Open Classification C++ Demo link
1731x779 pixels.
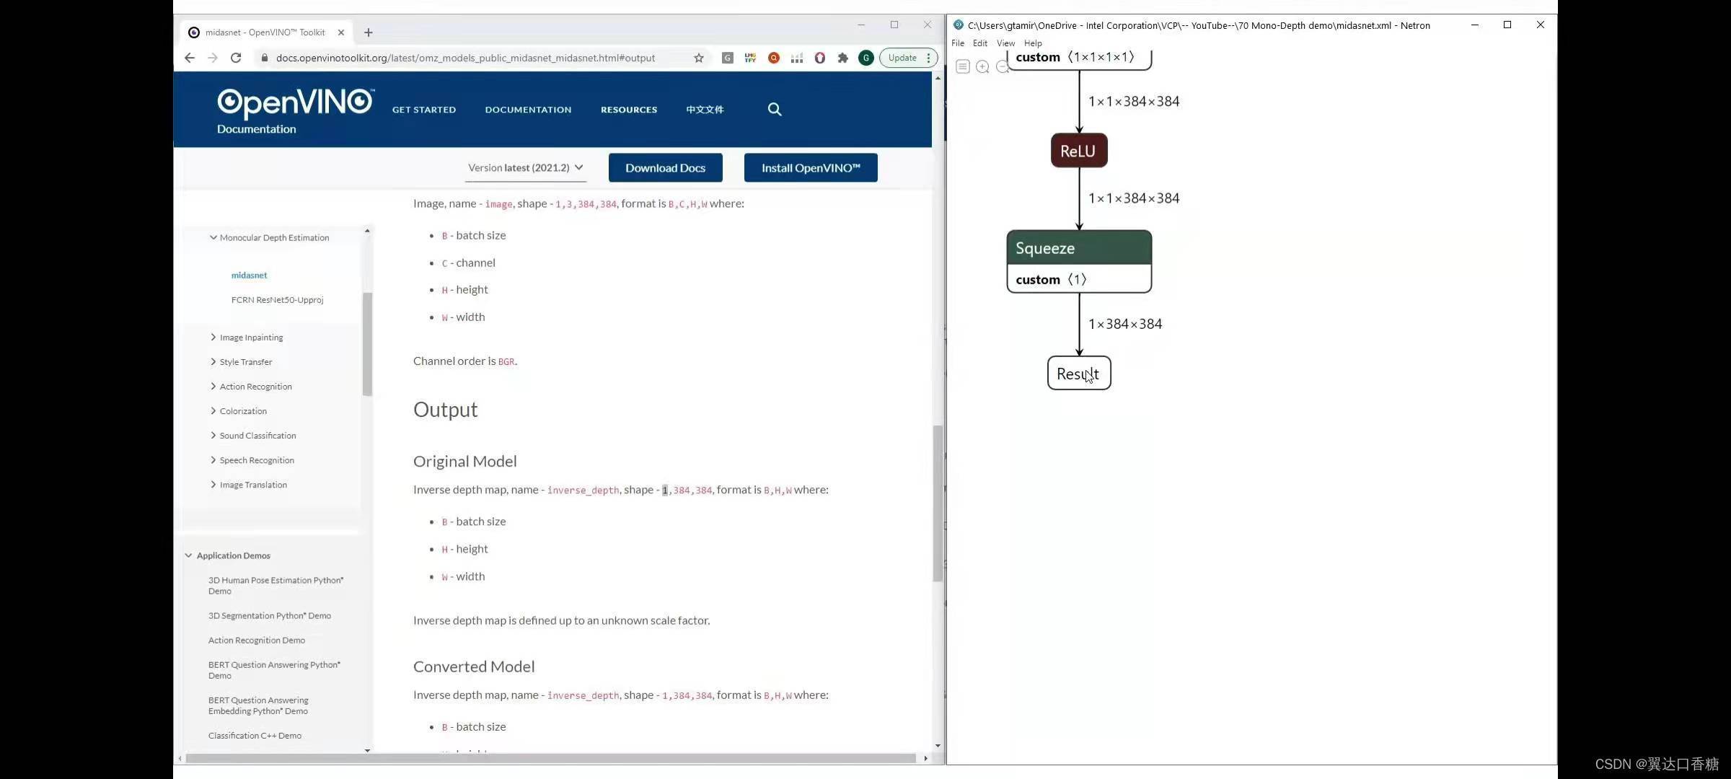[255, 735]
